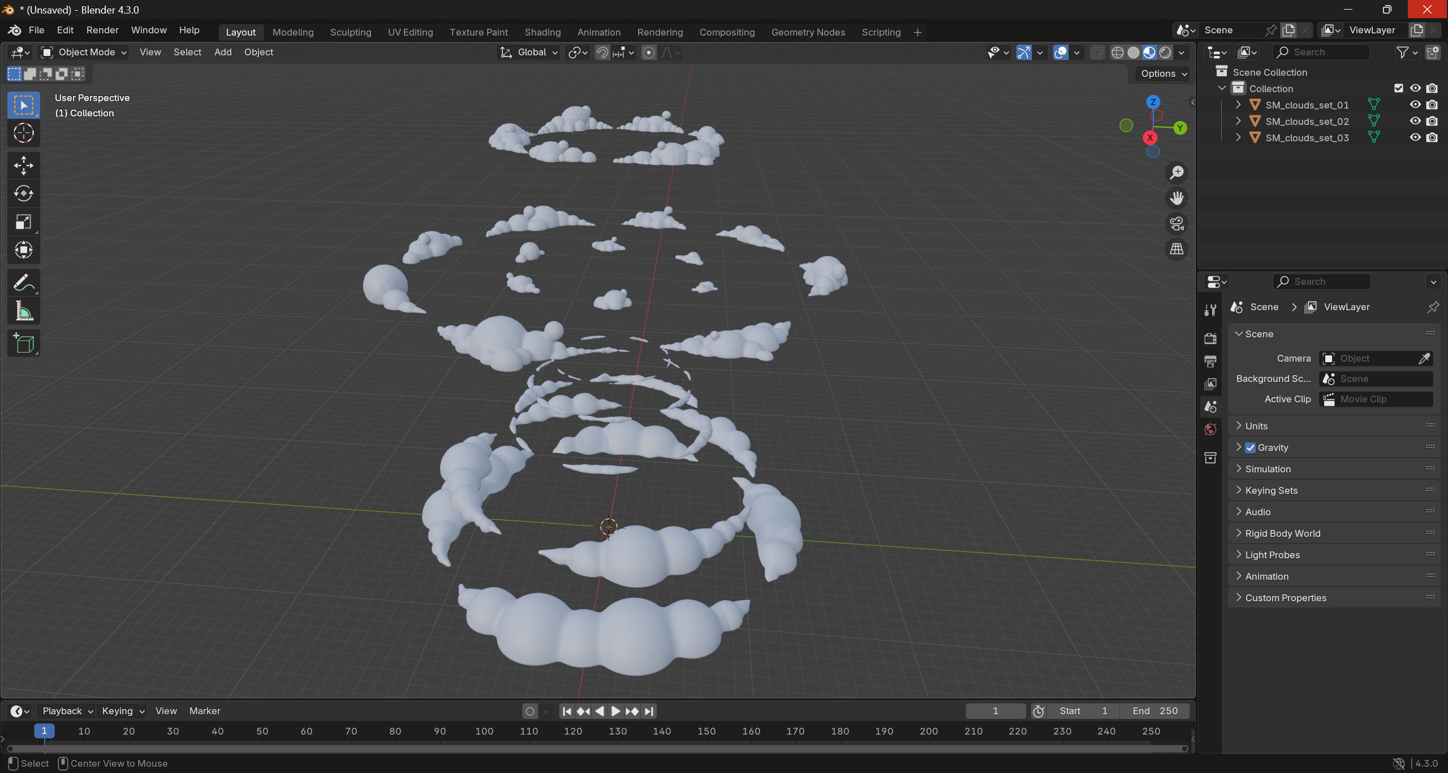Screen dimensions: 1448x773
Task: Select the Annotate pencil tool
Action: pyautogui.click(x=23, y=283)
